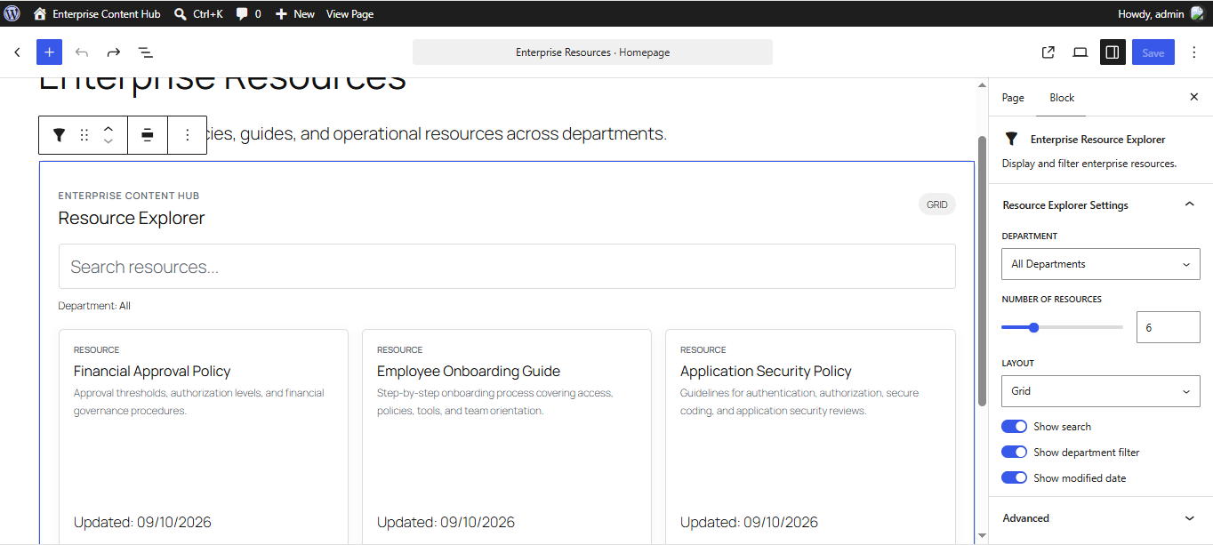1213x545 pixels.
Task: Open Document Overview list view
Action: click(146, 52)
